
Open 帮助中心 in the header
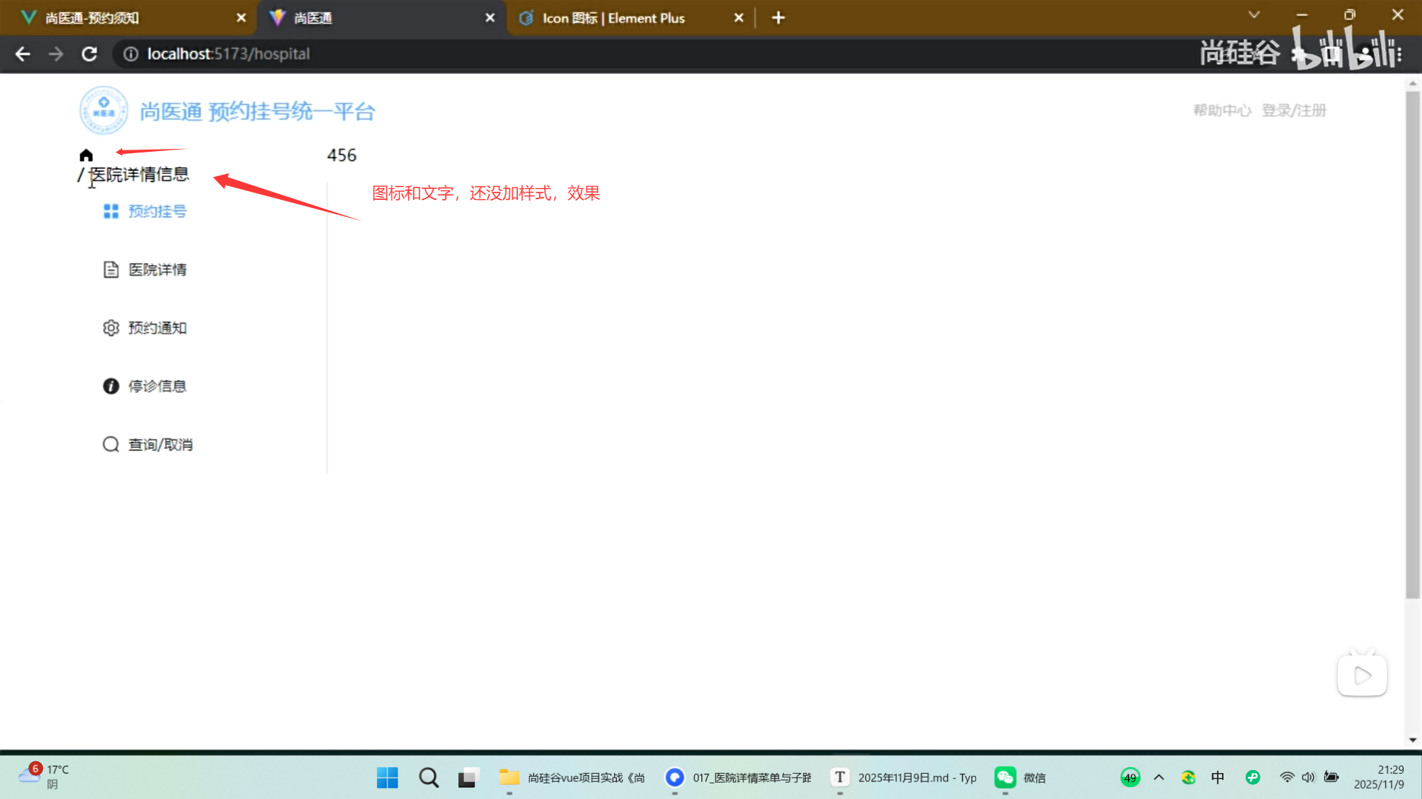click(1221, 110)
